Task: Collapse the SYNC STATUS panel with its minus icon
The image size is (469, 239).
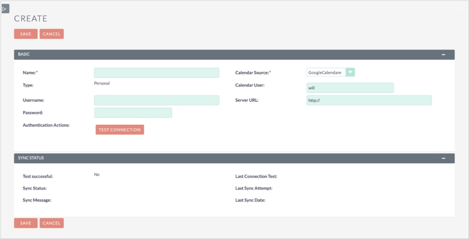Action: pos(443,158)
